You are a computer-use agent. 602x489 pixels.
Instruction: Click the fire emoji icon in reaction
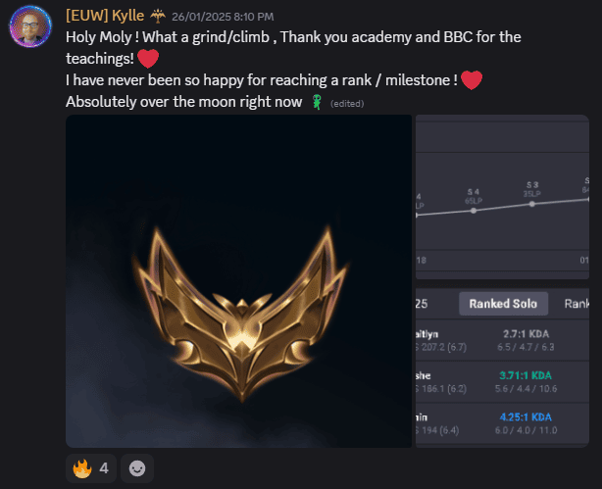tap(82, 468)
